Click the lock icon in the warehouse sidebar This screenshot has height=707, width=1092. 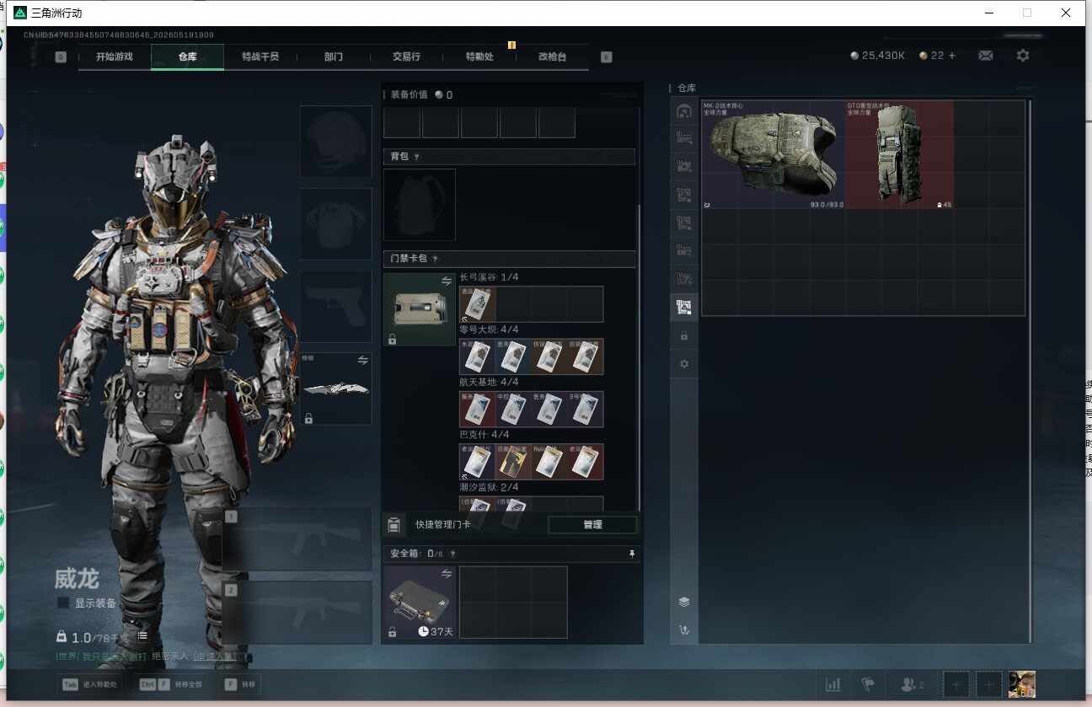click(684, 335)
